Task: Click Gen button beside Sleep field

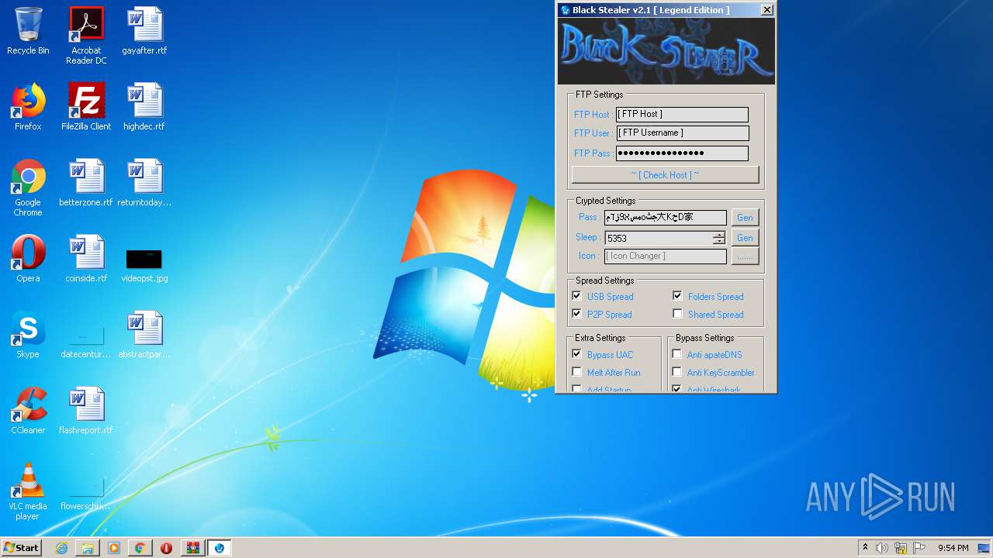Action: [x=745, y=238]
